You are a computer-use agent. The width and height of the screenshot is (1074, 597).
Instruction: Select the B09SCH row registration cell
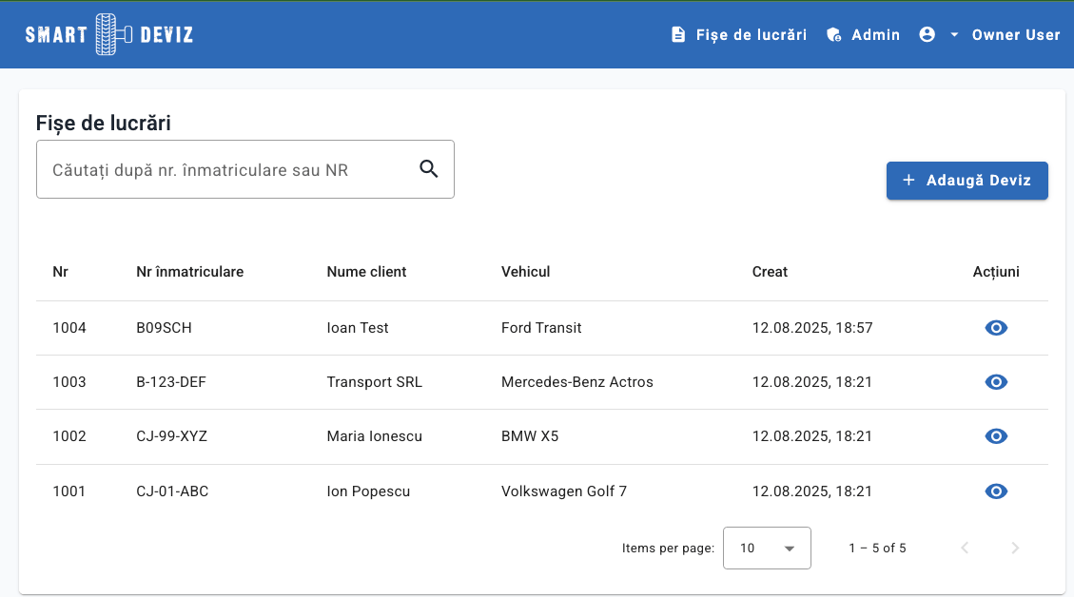point(164,328)
